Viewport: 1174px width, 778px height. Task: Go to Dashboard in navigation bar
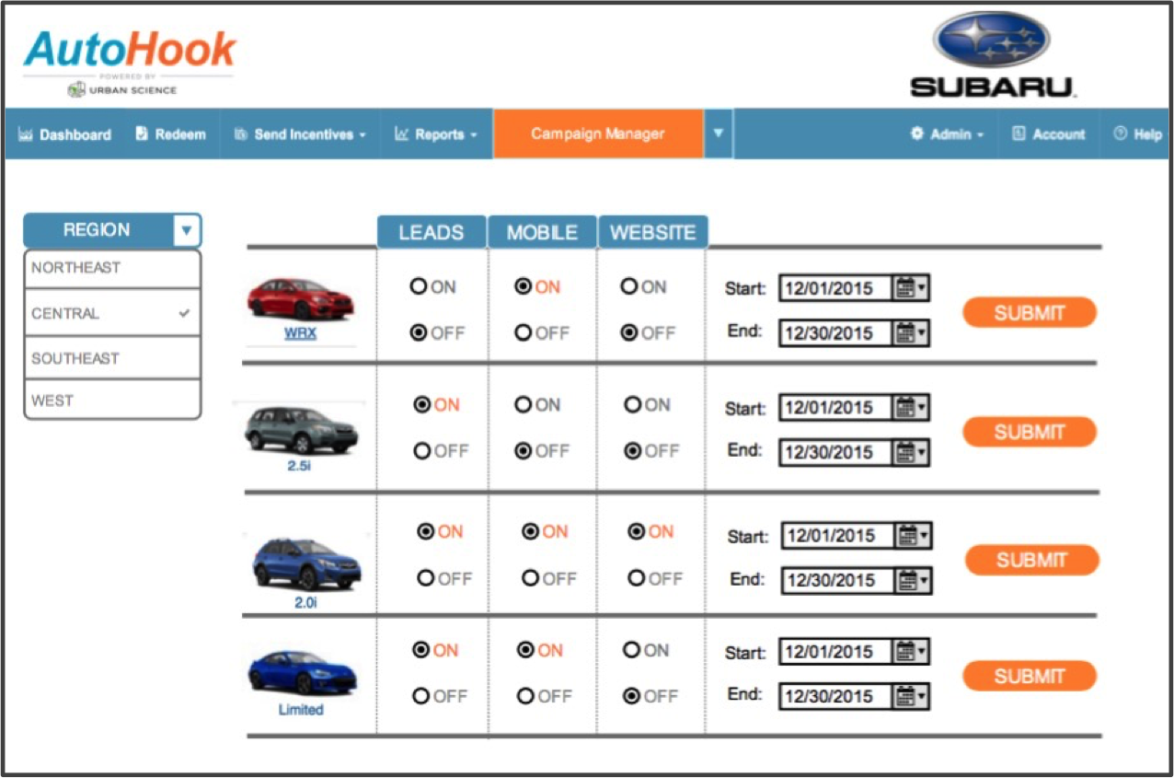64,134
